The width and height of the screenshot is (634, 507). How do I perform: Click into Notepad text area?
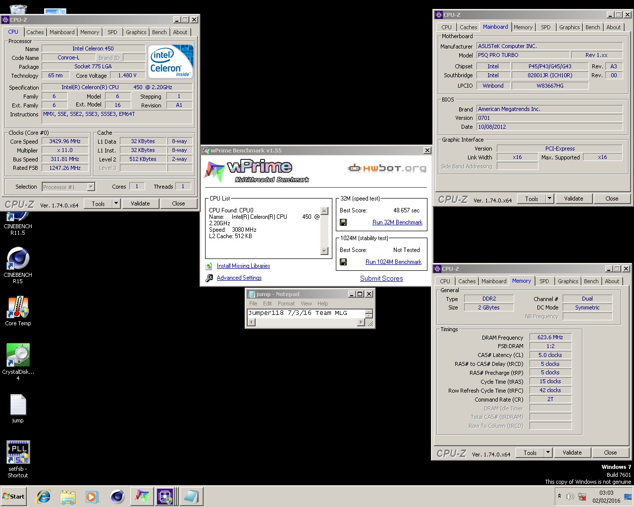click(x=306, y=313)
